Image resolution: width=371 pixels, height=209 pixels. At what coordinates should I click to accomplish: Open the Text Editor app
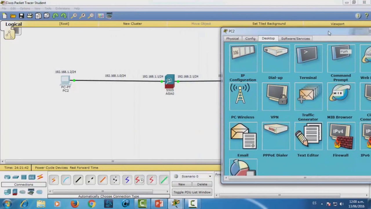[308, 136]
